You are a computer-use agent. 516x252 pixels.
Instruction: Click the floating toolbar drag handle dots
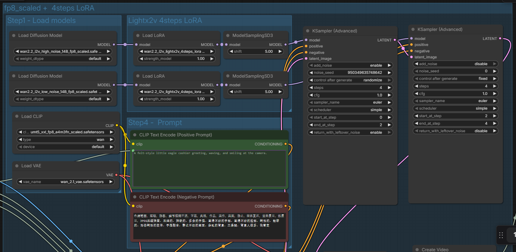(501, 235)
